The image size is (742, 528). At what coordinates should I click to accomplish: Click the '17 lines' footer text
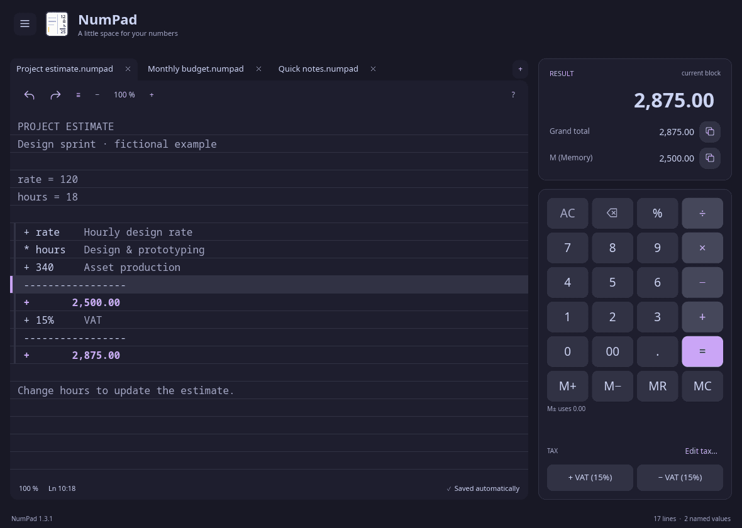[665, 519]
